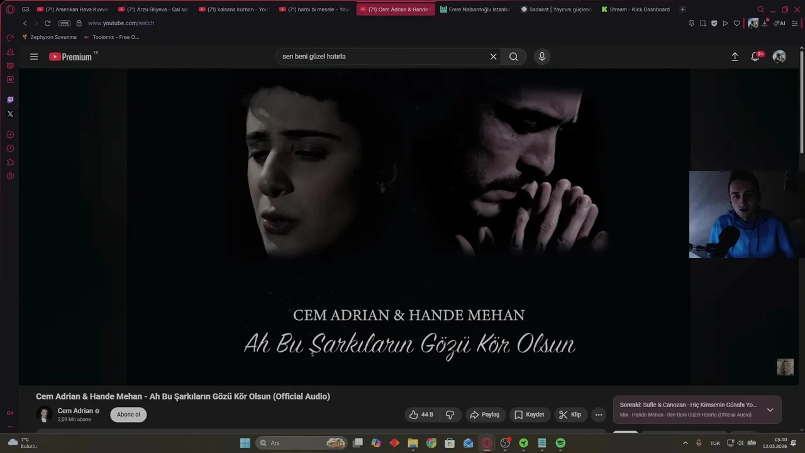
Task: Open the sidebar settings gear icon
Action: [x=10, y=176]
